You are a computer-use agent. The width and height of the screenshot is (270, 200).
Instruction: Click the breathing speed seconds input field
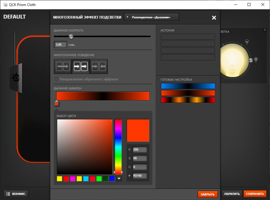[60, 45]
